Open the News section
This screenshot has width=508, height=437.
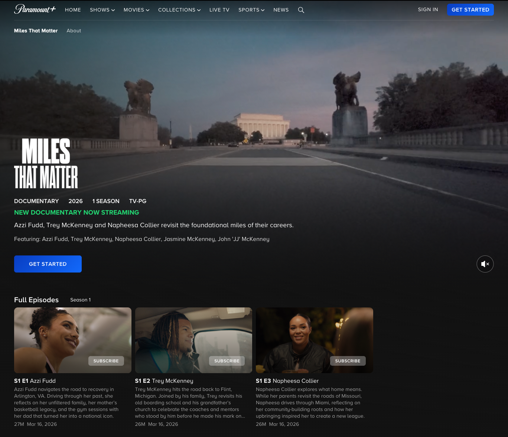click(281, 10)
